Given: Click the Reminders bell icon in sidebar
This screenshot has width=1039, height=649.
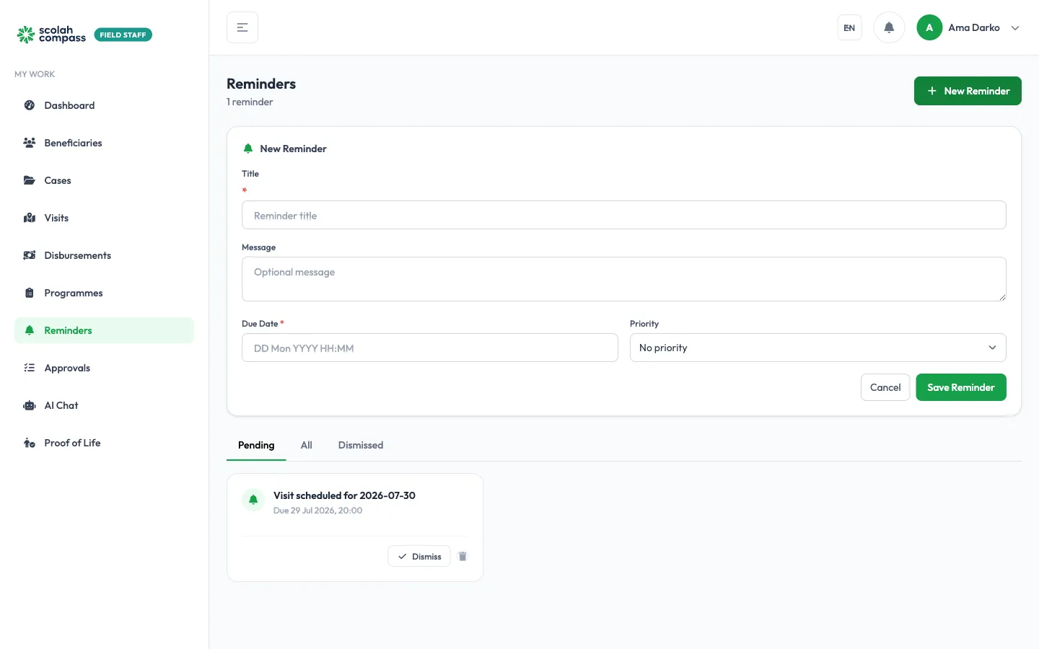Looking at the screenshot, I should tap(30, 330).
